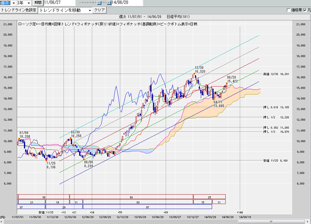Viewport: 311px width, 224px height.
Task: Click the 03/30 10,255 peak label
Action: [x=76, y=134]
